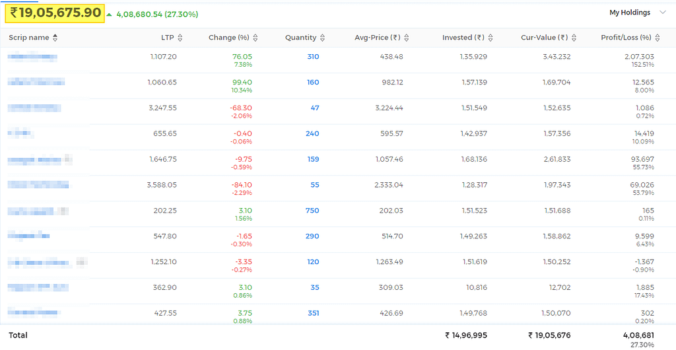
Task: Click the quantity 351 value
Action: point(313,314)
